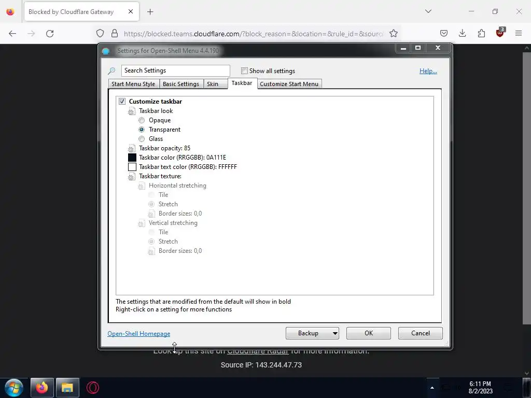Click the Firefox forward arrow
531x398 pixels.
click(31, 34)
